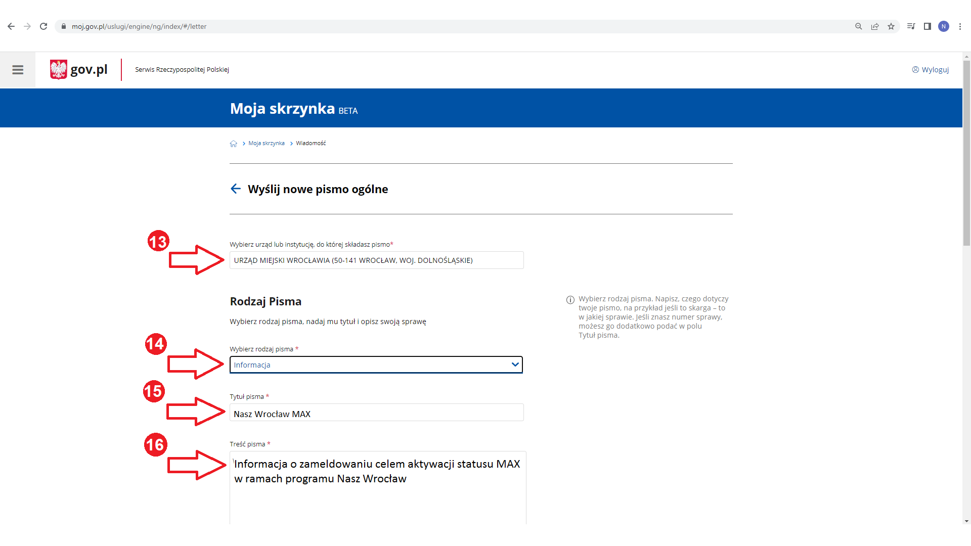Click the padlock site security icon
Screen dimensions: 971x546
(x=64, y=26)
